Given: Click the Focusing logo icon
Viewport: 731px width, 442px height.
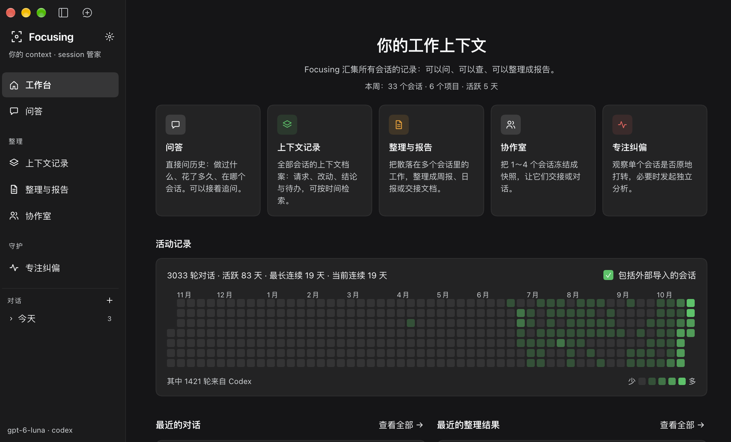Looking at the screenshot, I should point(17,37).
